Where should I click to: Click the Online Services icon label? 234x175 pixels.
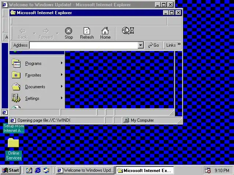14,156
